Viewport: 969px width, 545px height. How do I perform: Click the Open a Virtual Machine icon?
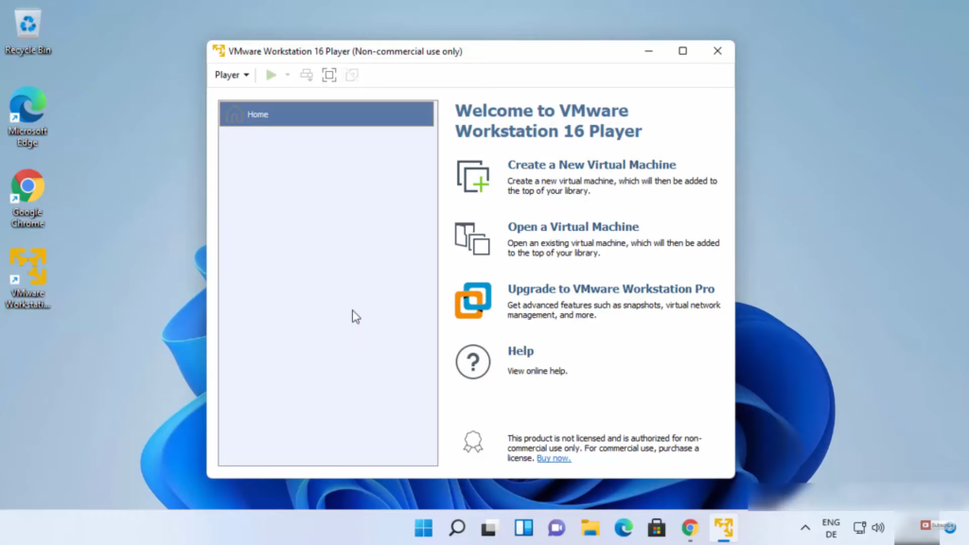click(x=472, y=238)
